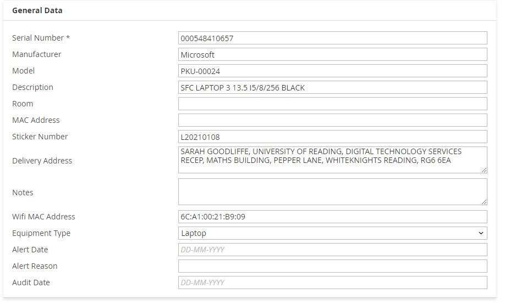Click the "Delivery Address" label text
This screenshot has height=305, width=505.
42,161
